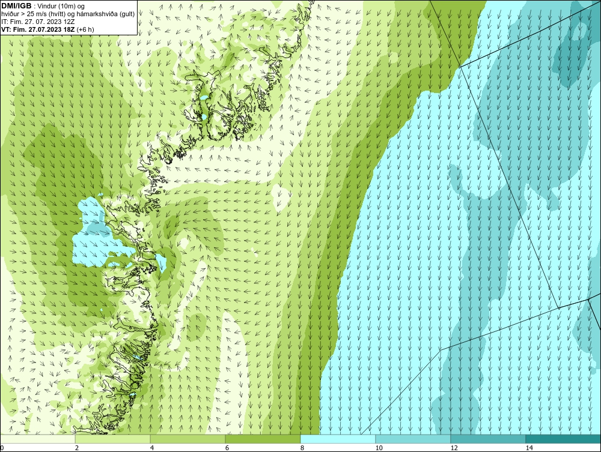Click the darkest teal legend swatch above 14

[564, 439]
